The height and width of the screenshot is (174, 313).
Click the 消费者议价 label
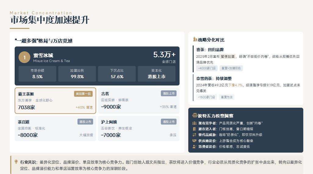[x=207, y=147]
